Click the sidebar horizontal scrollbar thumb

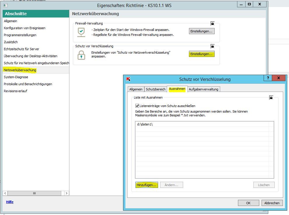(34, 193)
